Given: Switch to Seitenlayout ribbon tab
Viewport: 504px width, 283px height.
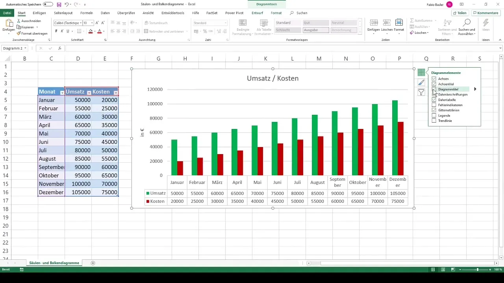Looking at the screenshot, I should pyautogui.click(x=63, y=13).
